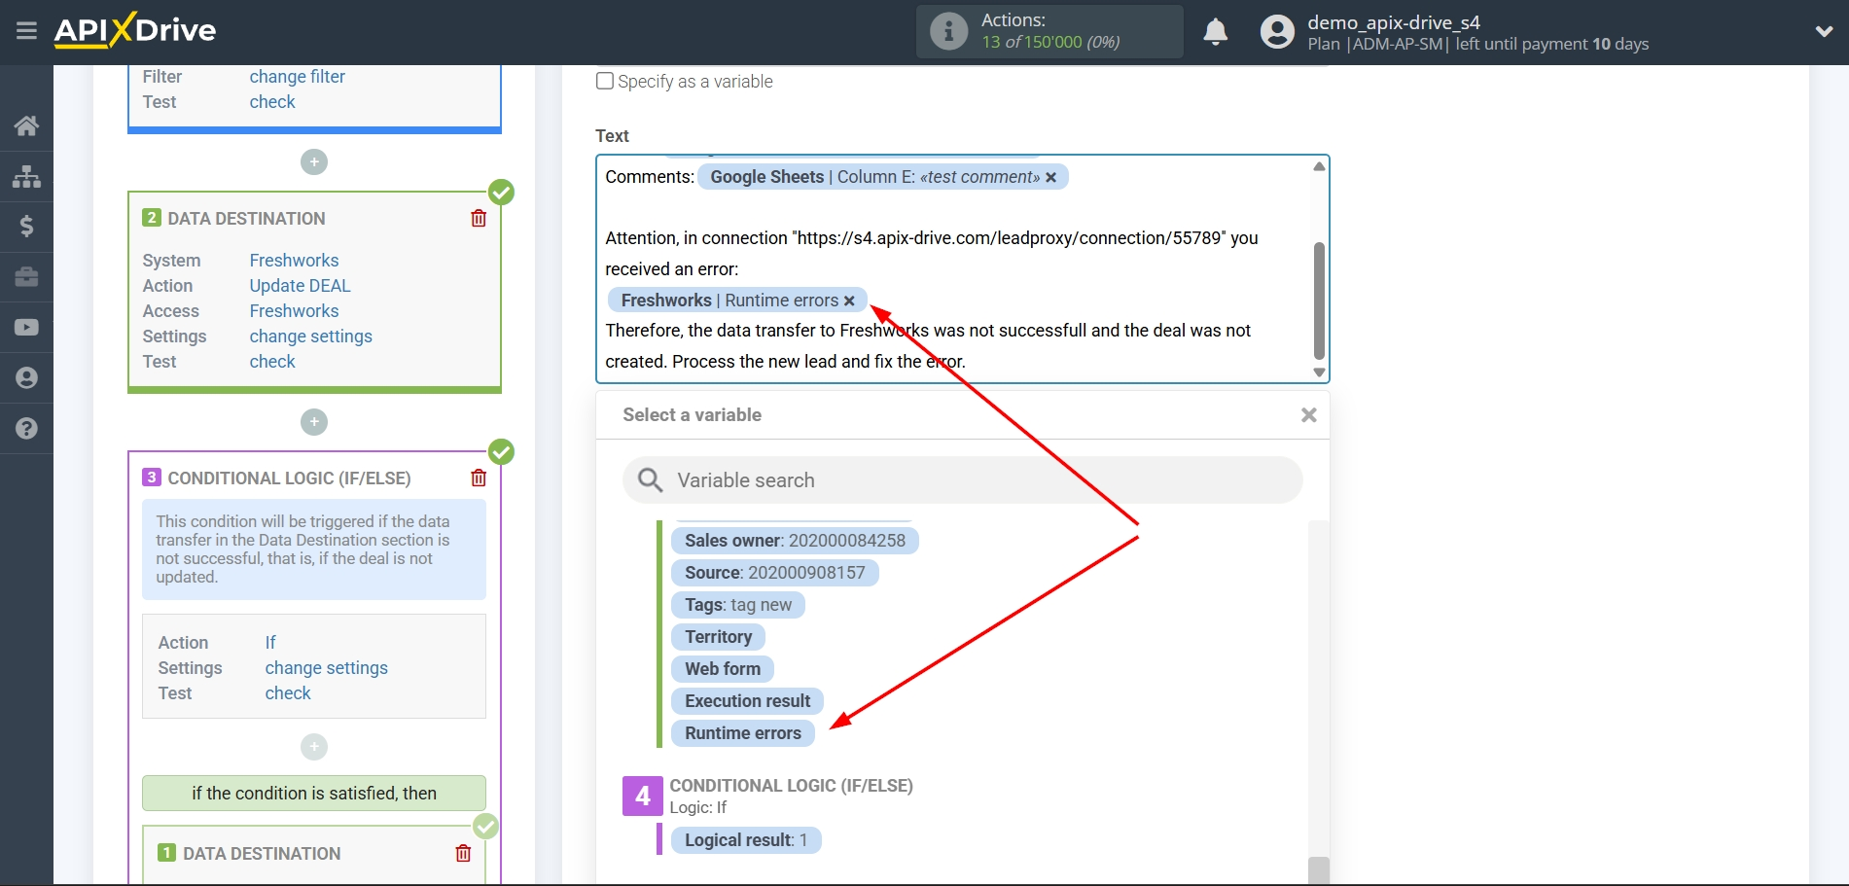Image resolution: width=1849 pixels, height=886 pixels.
Task: Click the user avatar icon
Action: click(1277, 31)
